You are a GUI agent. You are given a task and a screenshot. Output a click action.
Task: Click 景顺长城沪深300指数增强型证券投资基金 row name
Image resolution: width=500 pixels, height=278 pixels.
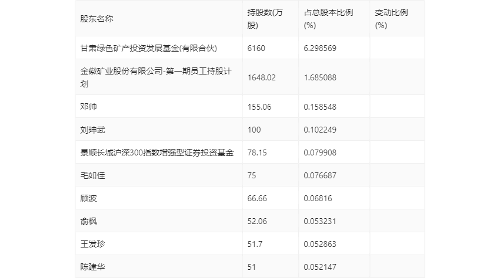[x=157, y=152]
